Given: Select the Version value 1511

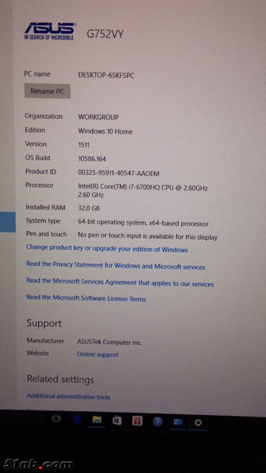Looking at the screenshot, I should (x=84, y=145).
